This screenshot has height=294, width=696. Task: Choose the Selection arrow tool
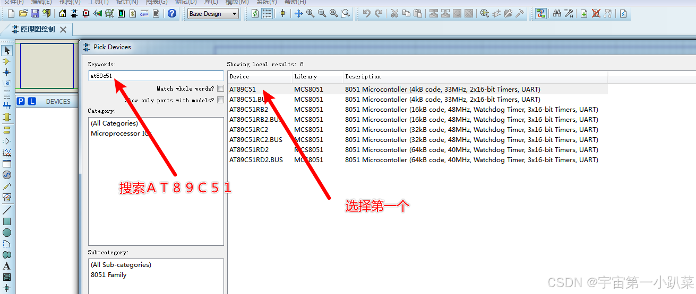[7, 50]
